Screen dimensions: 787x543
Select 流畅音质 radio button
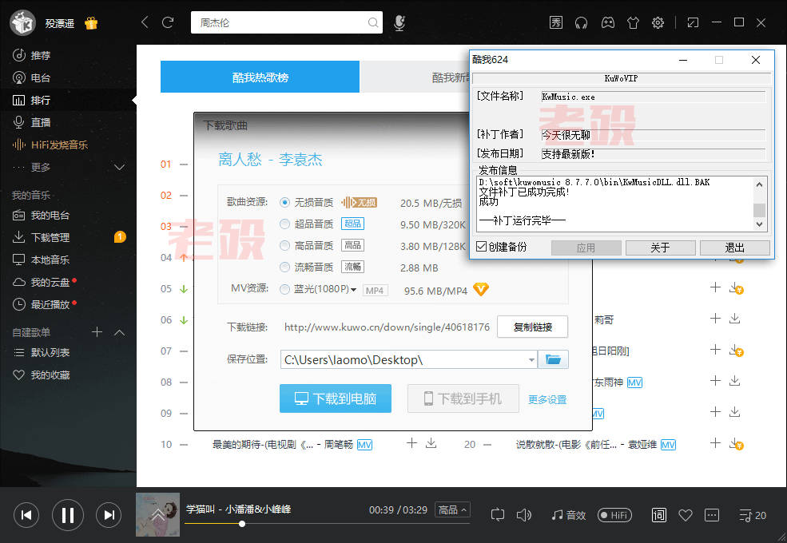(284, 267)
